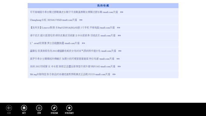Screen dimensions: 206x116
Task: Open L'oreal/欧莱雅 男士劲能醒肤露 link
Action: click(x=55, y=43)
